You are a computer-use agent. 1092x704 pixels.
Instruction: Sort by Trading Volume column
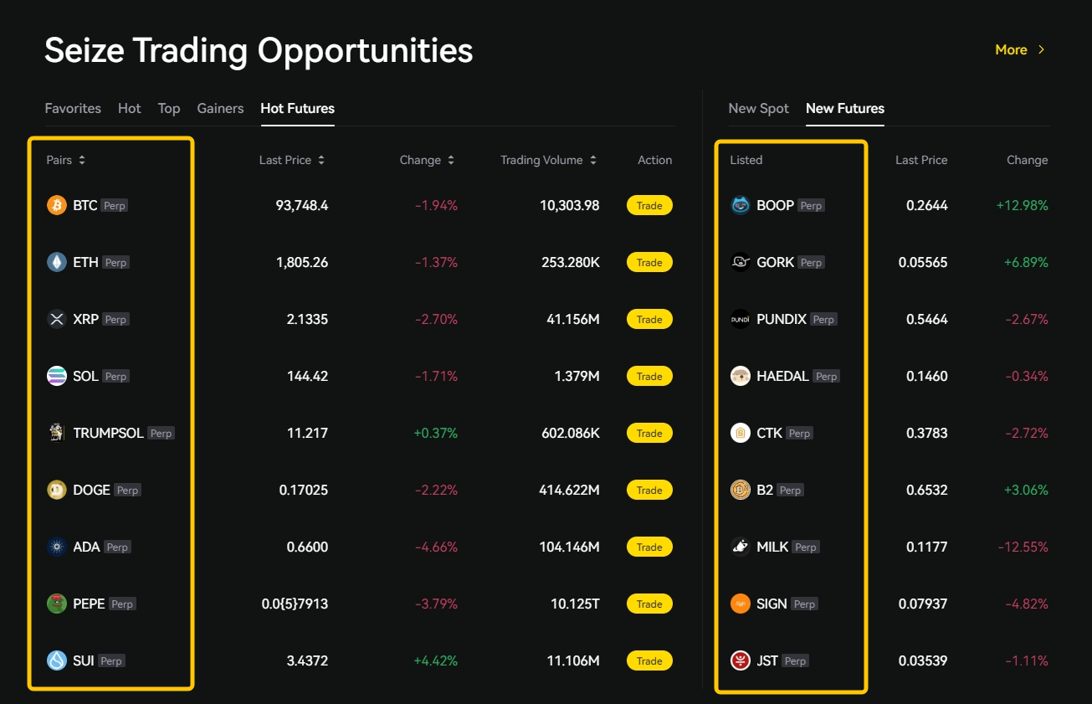[x=593, y=160]
